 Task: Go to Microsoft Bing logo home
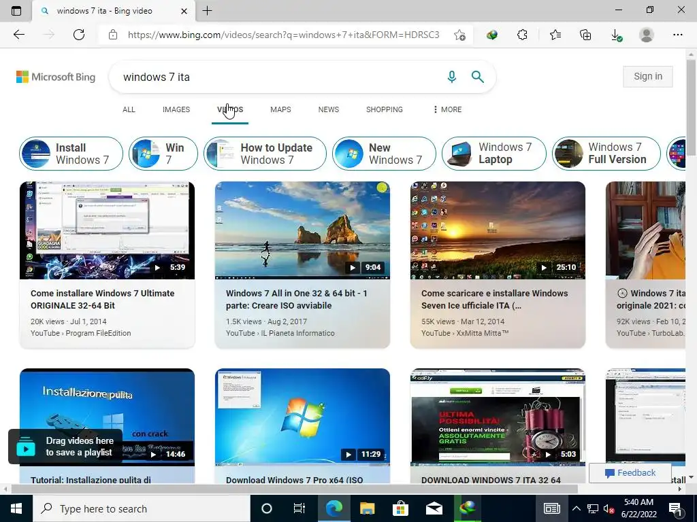pos(56,77)
